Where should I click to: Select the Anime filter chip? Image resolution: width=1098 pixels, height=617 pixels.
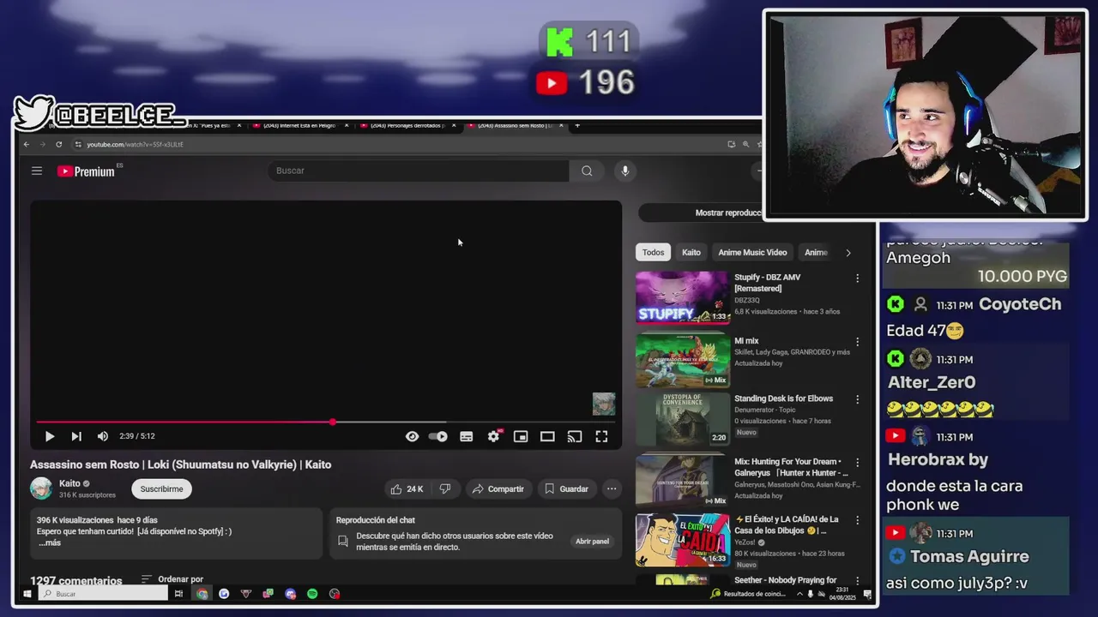pyautogui.click(x=817, y=252)
